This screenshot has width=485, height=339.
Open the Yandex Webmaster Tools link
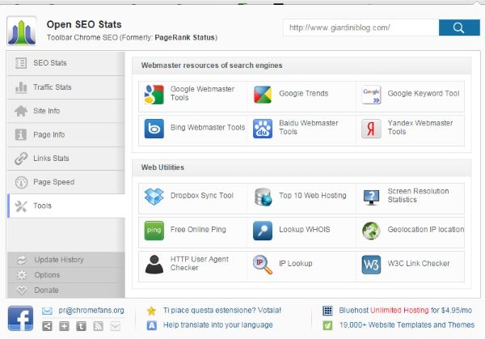tap(420, 127)
